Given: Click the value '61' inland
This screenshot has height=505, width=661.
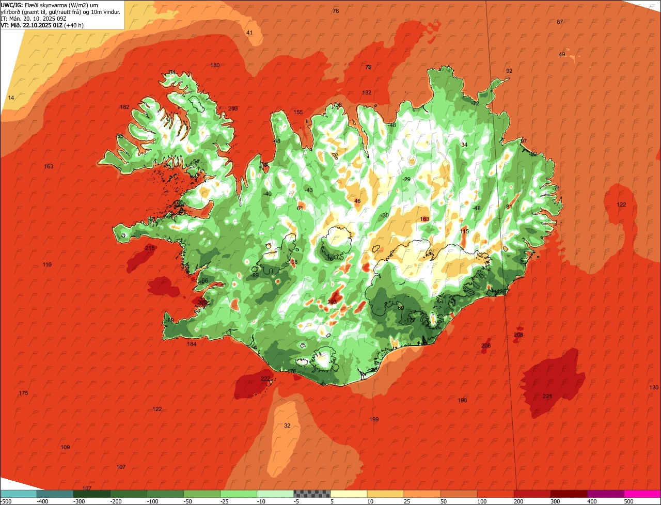Looking at the screenshot, I should (300, 208).
